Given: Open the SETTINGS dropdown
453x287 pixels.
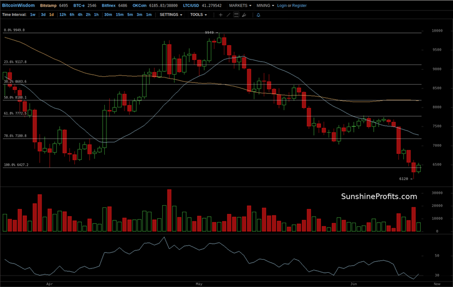Looking at the screenshot, I should tap(171, 15).
